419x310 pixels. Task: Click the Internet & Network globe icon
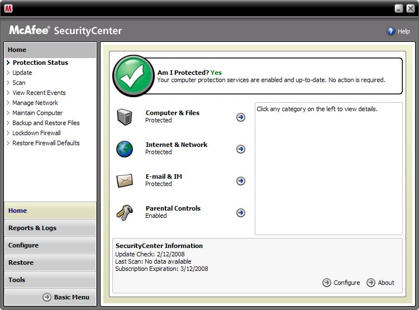tap(125, 149)
